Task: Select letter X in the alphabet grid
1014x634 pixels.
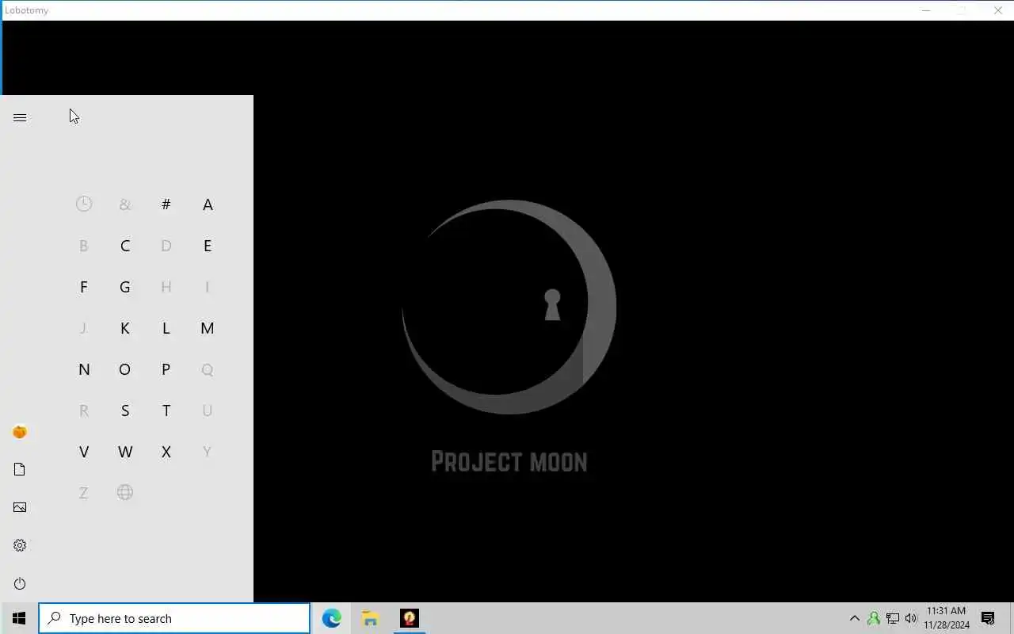Action: pos(166,452)
